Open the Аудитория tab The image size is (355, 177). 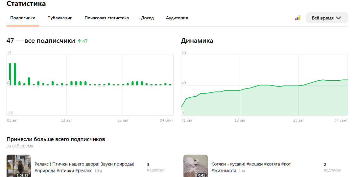pyautogui.click(x=177, y=18)
